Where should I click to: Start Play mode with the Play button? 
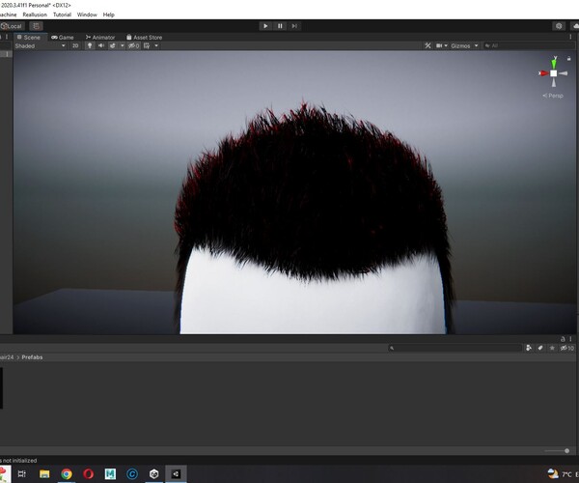coord(265,26)
